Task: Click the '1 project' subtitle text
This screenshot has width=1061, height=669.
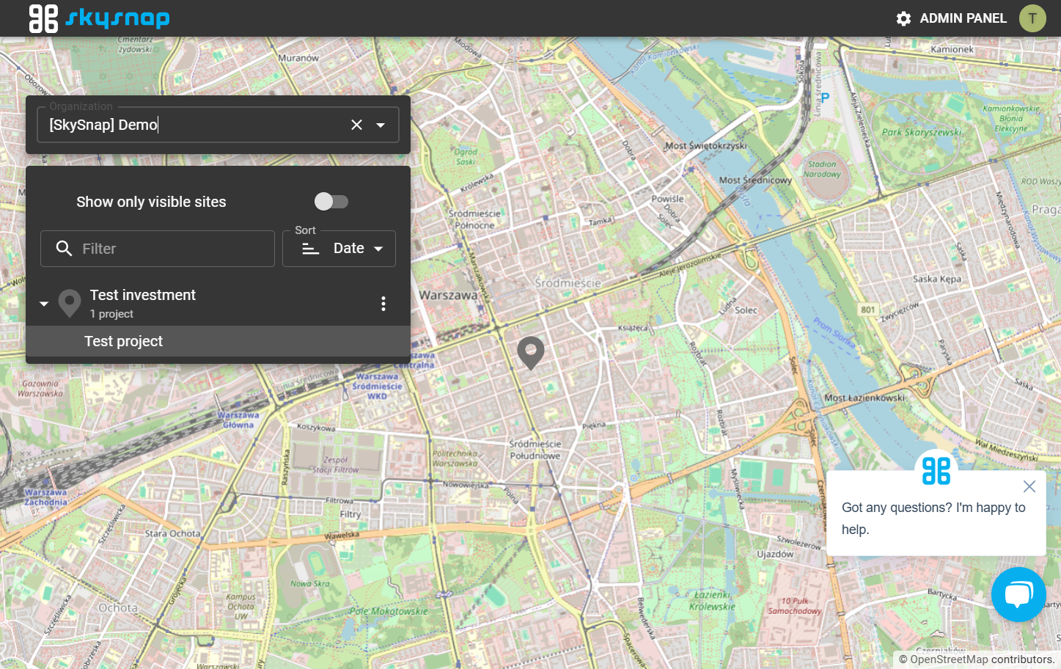Action: point(111,314)
